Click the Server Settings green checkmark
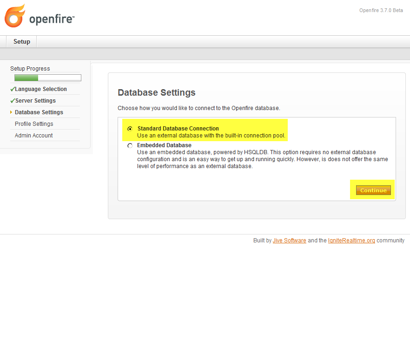 click(13, 101)
